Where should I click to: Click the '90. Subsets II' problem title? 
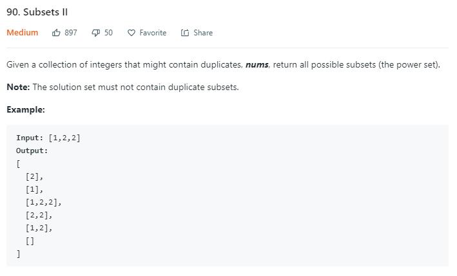tap(37, 12)
